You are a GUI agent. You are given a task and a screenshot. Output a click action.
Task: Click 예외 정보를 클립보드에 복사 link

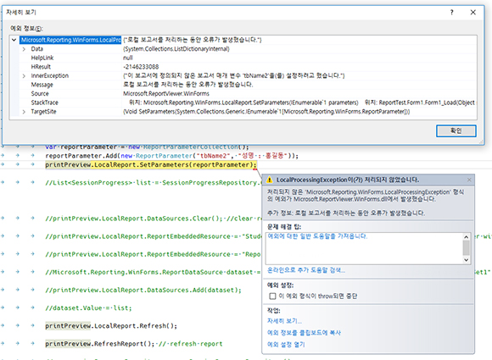(x=304, y=333)
